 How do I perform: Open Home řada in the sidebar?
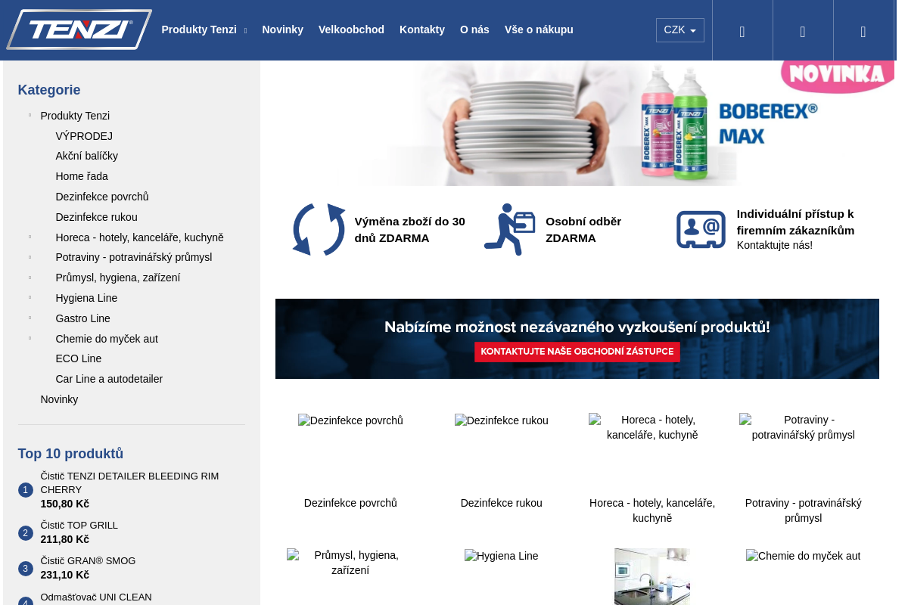pyautogui.click(x=82, y=176)
